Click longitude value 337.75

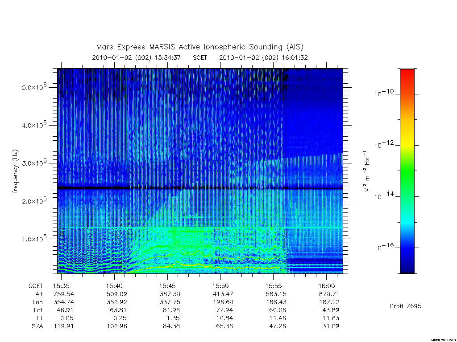170,302
